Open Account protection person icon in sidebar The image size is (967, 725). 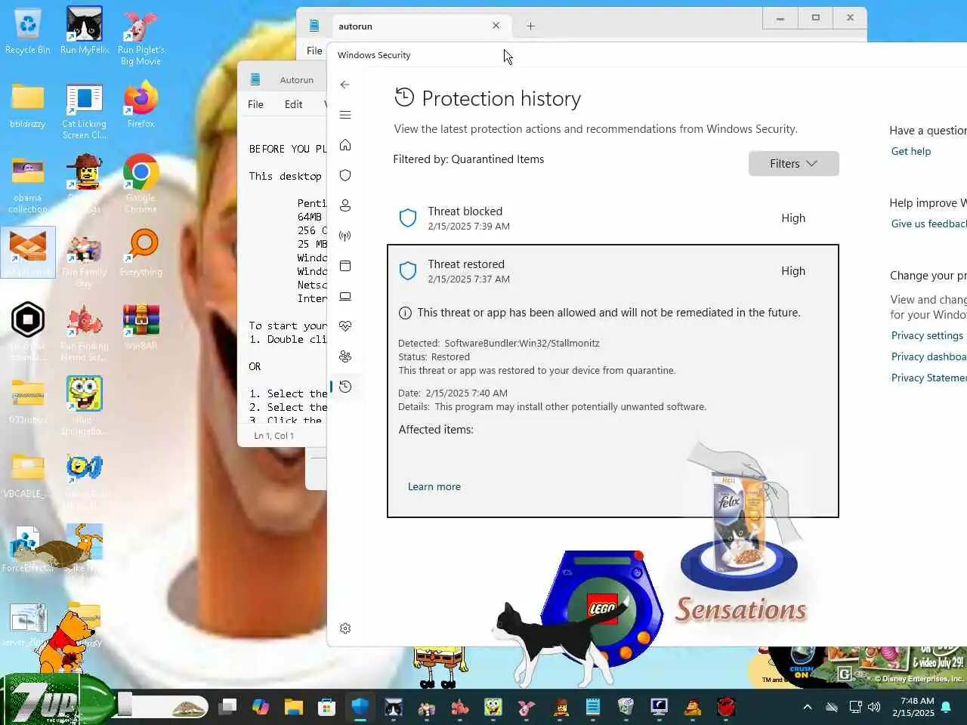(345, 205)
